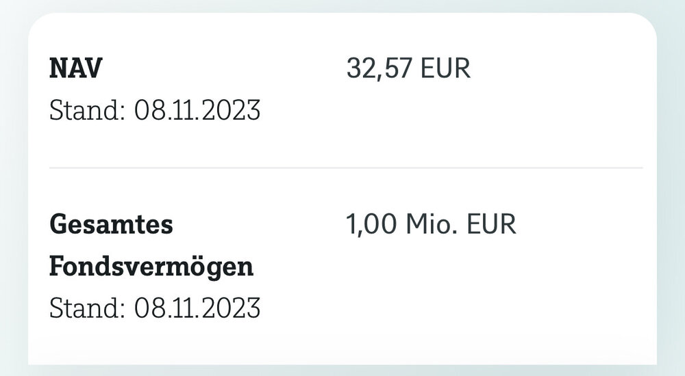685x376 pixels.
Task: Click the bold NAV label
Action: coord(75,69)
